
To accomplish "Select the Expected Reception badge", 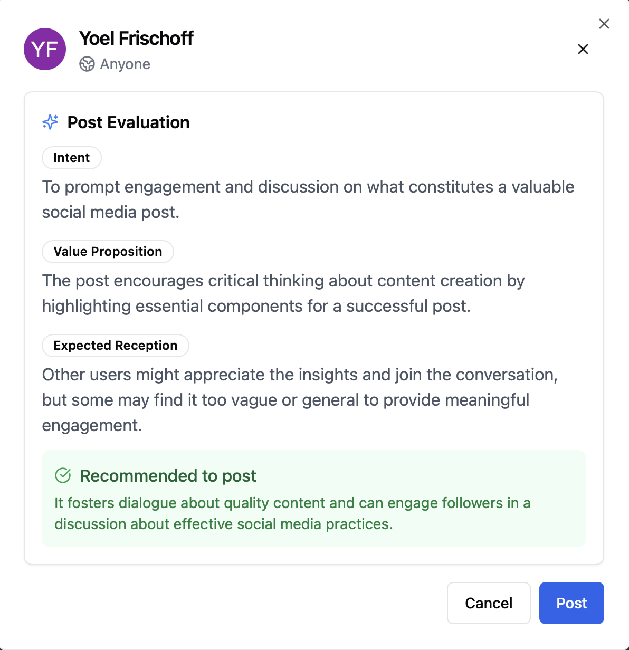I will point(116,346).
